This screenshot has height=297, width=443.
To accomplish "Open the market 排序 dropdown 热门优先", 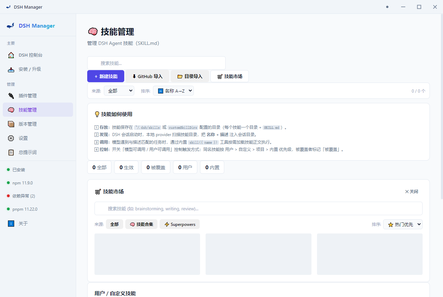I will pyautogui.click(x=403, y=224).
